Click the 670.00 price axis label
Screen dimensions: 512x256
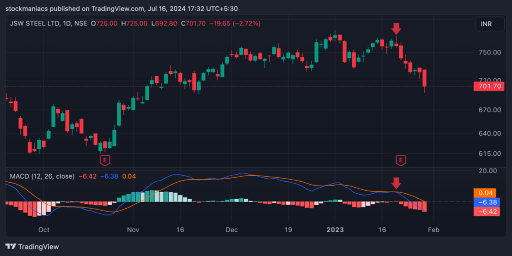[x=489, y=110]
